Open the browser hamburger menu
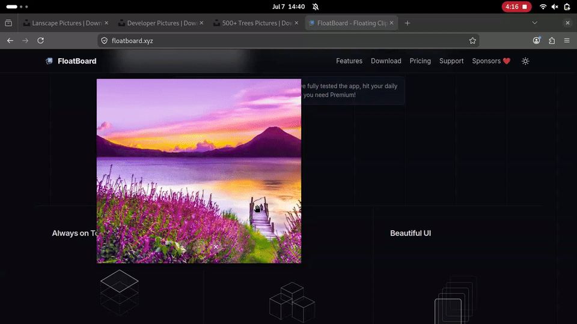Image resolution: width=577 pixels, height=324 pixels. click(567, 41)
